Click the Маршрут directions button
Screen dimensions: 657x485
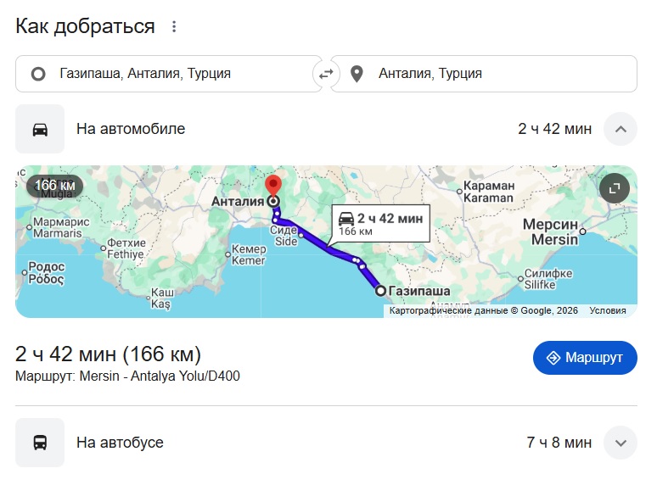[x=585, y=358]
